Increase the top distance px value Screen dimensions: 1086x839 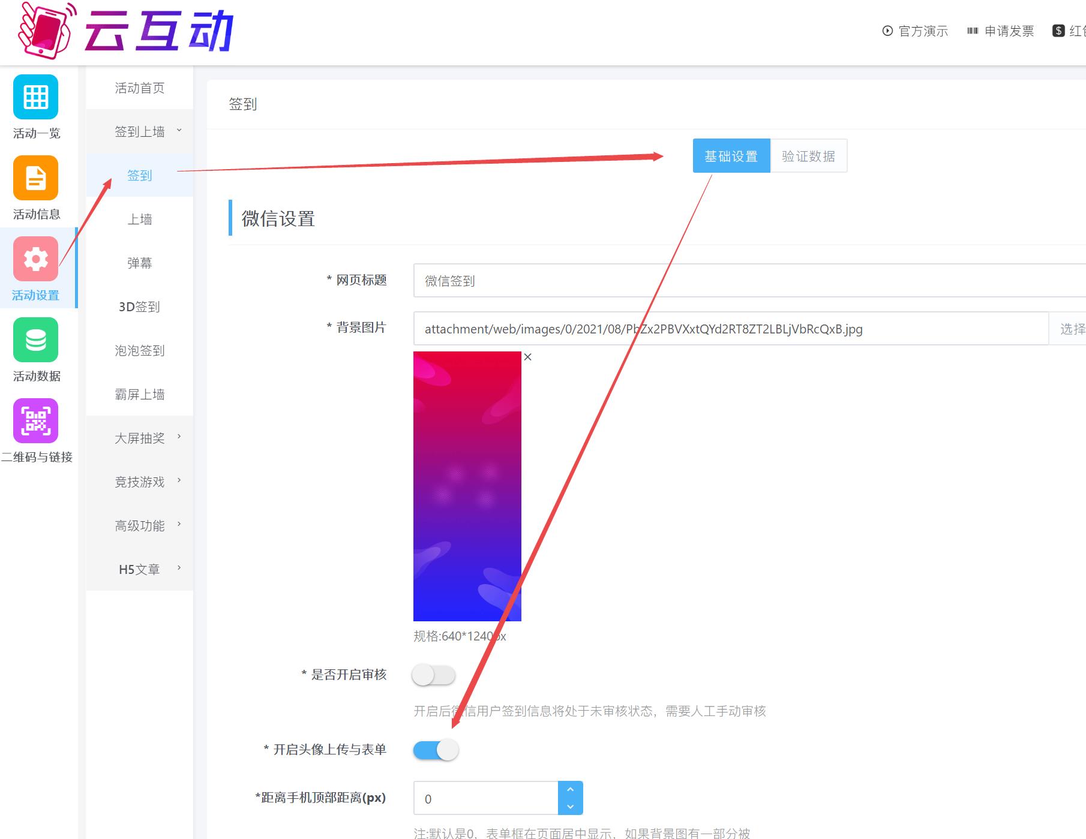570,790
